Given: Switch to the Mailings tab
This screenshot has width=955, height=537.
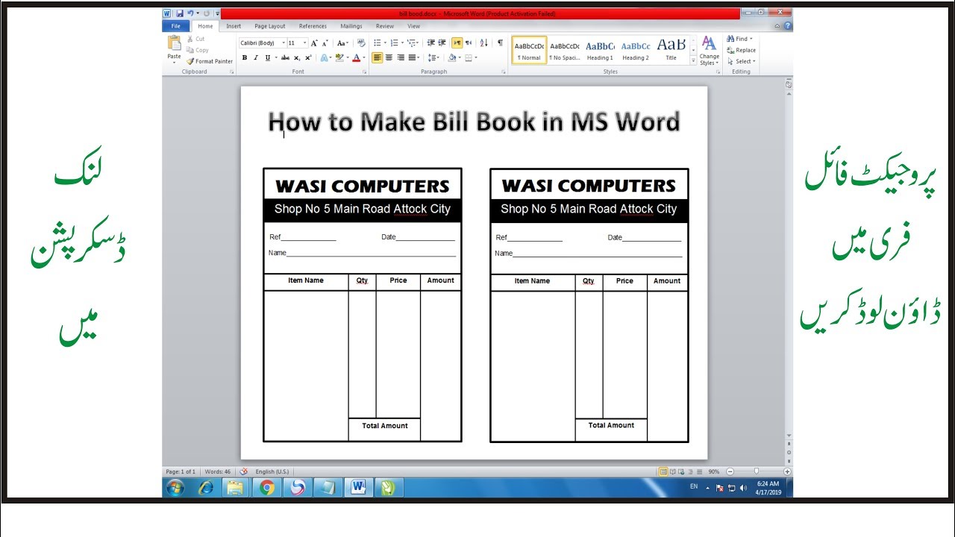Looking at the screenshot, I should pos(351,26).
